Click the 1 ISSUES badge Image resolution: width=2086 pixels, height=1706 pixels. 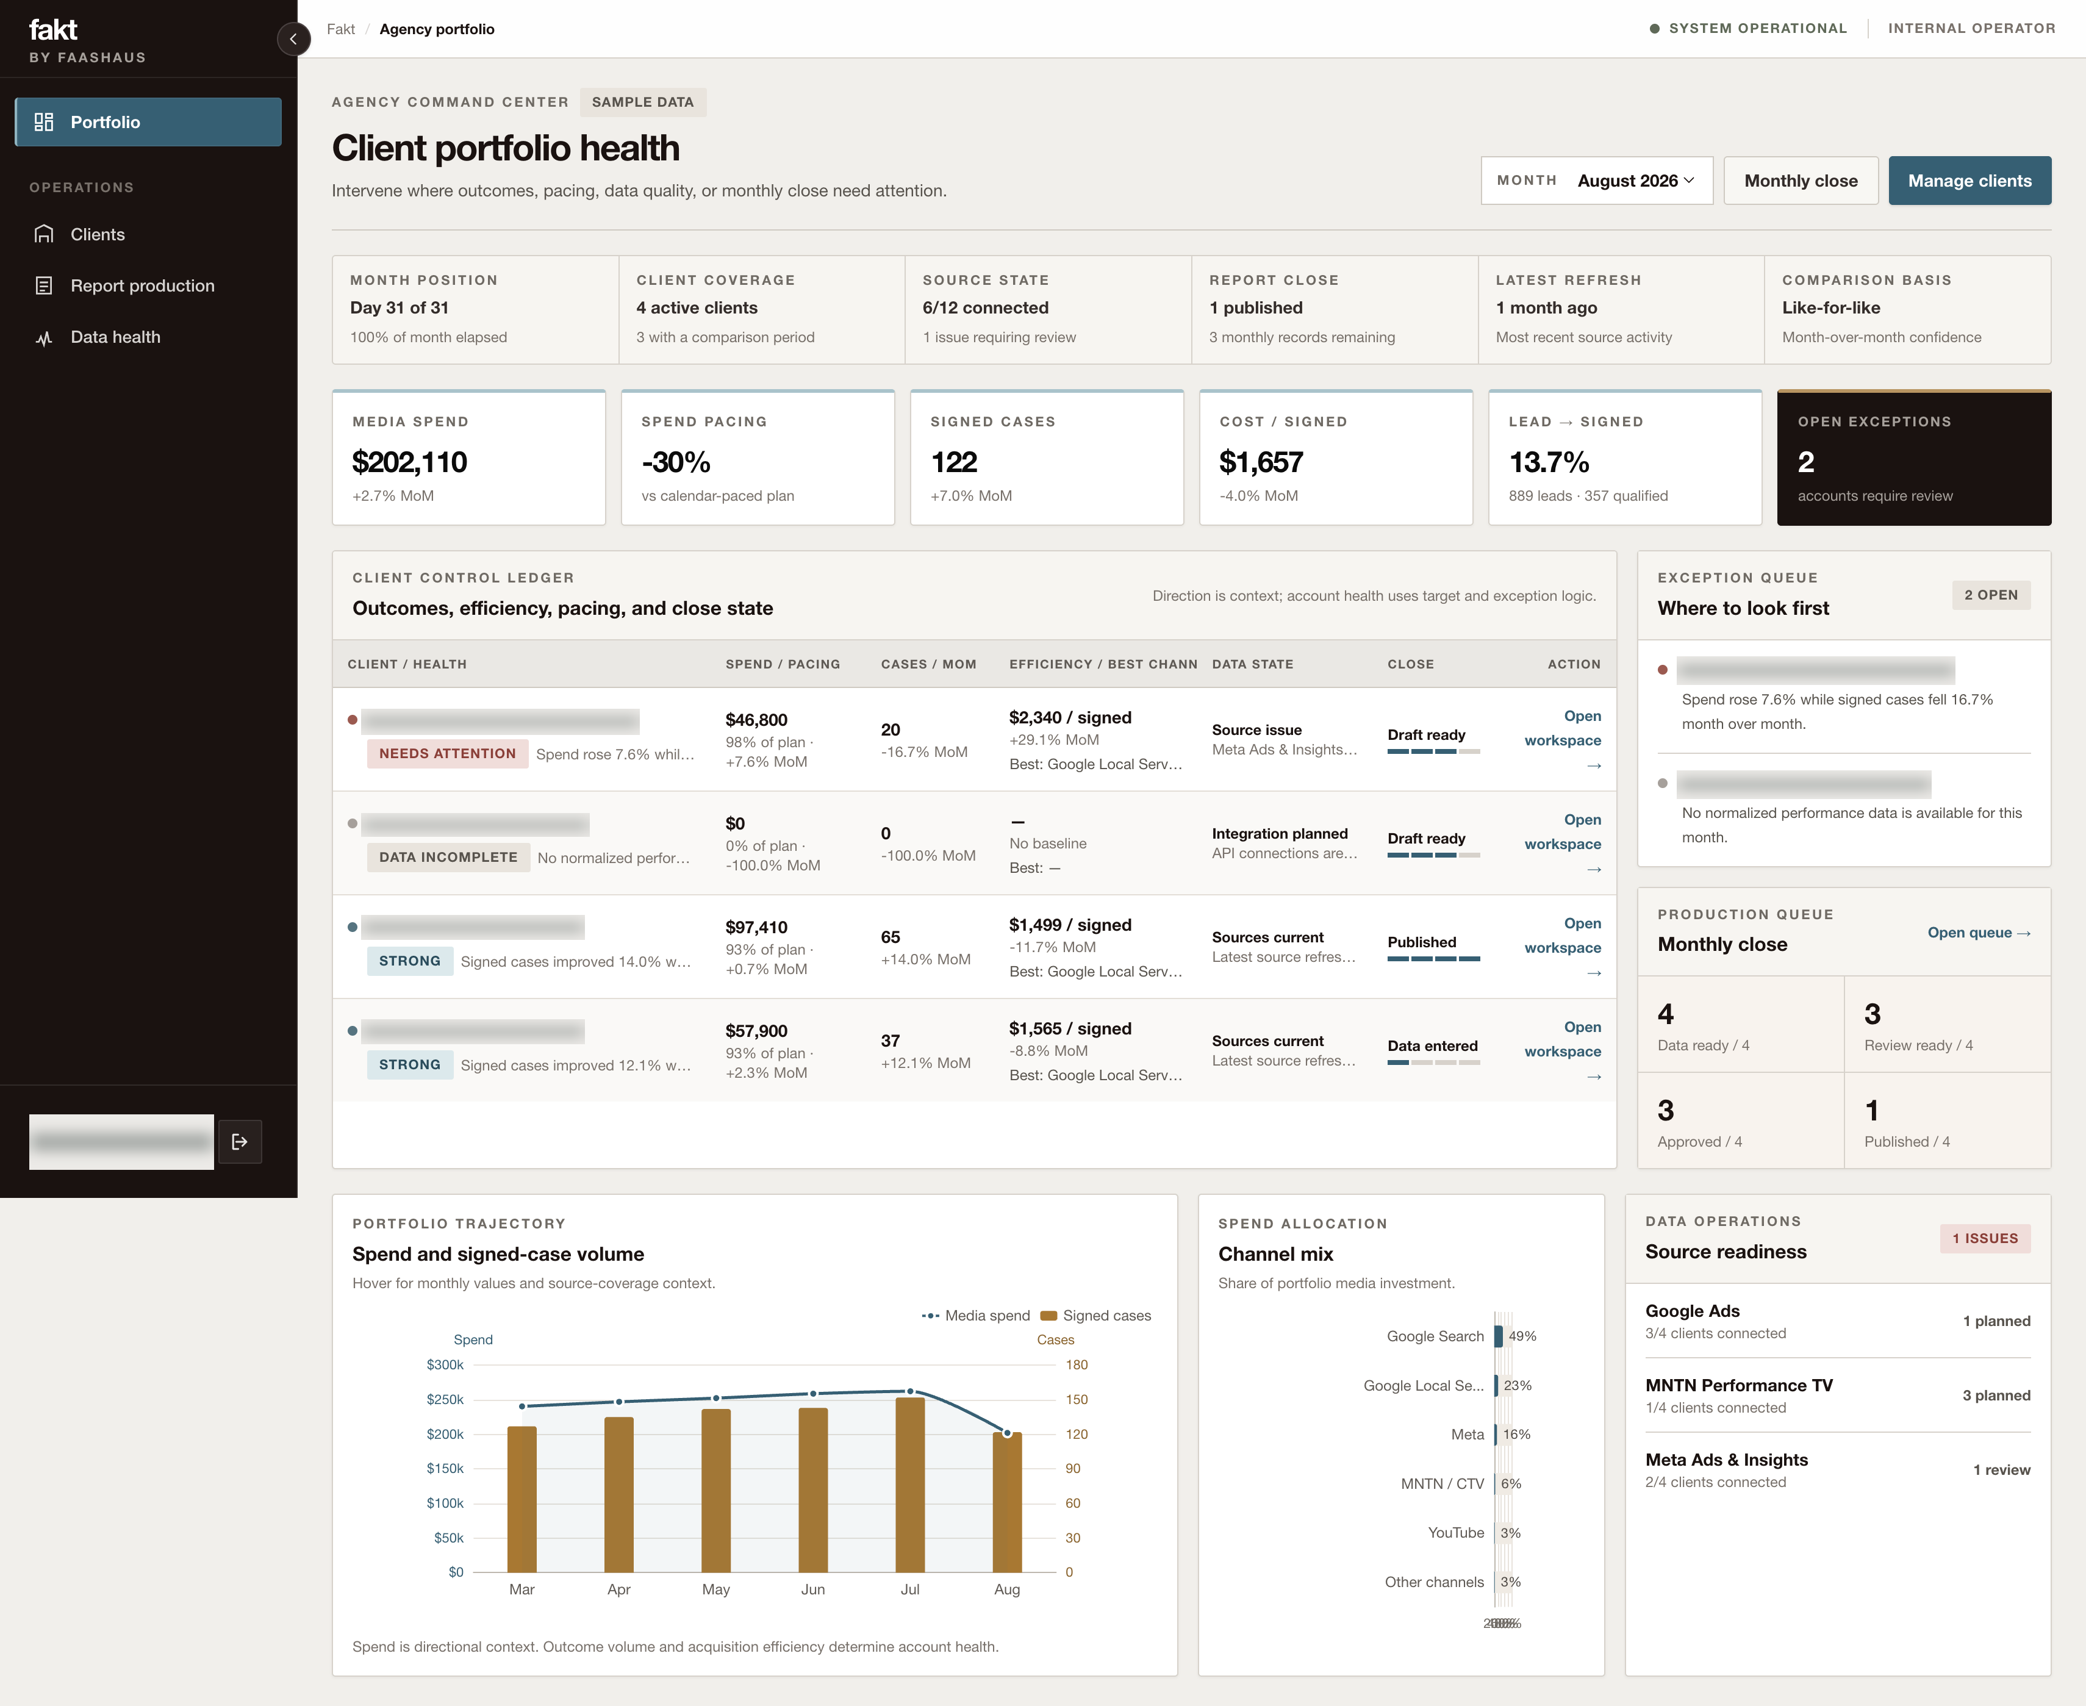1985,1238
